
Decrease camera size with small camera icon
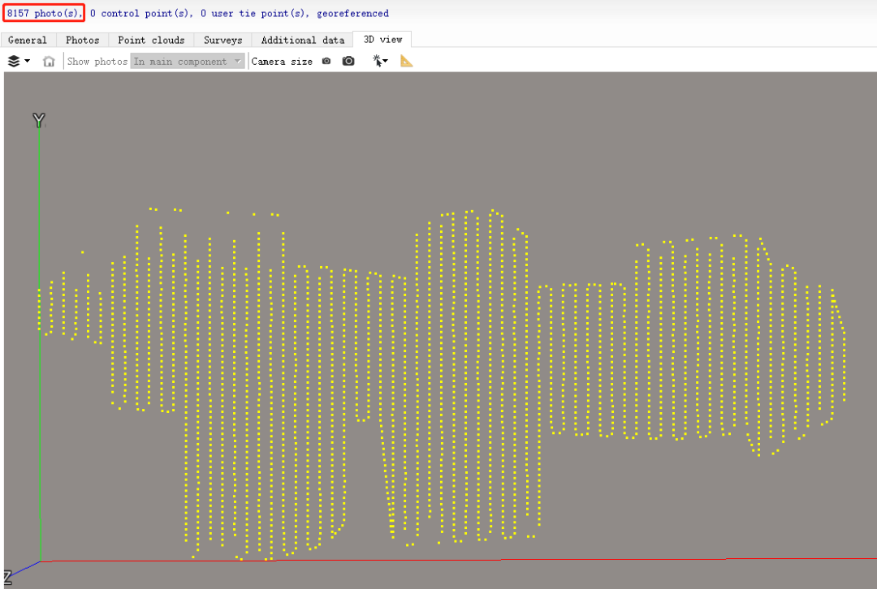326,62
